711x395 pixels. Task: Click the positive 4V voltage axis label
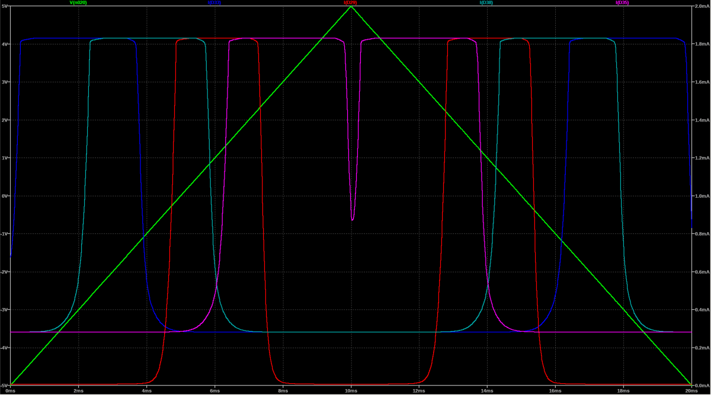click(5, 44)
